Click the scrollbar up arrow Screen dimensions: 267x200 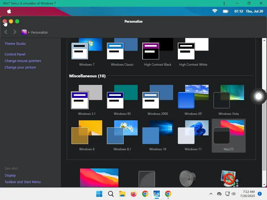point(264,40)
